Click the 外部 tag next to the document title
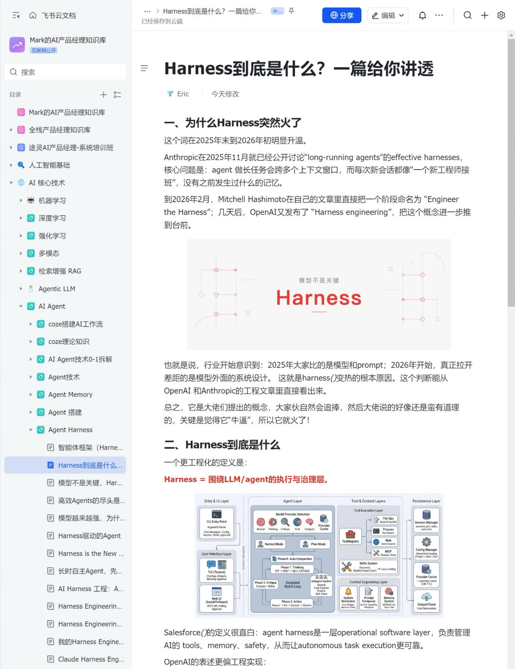 277,11
